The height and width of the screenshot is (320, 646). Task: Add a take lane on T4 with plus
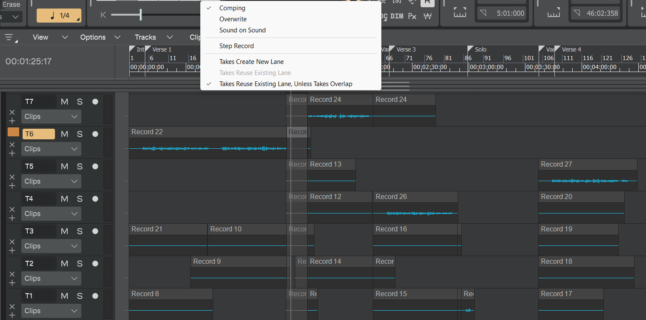point(12,218)
